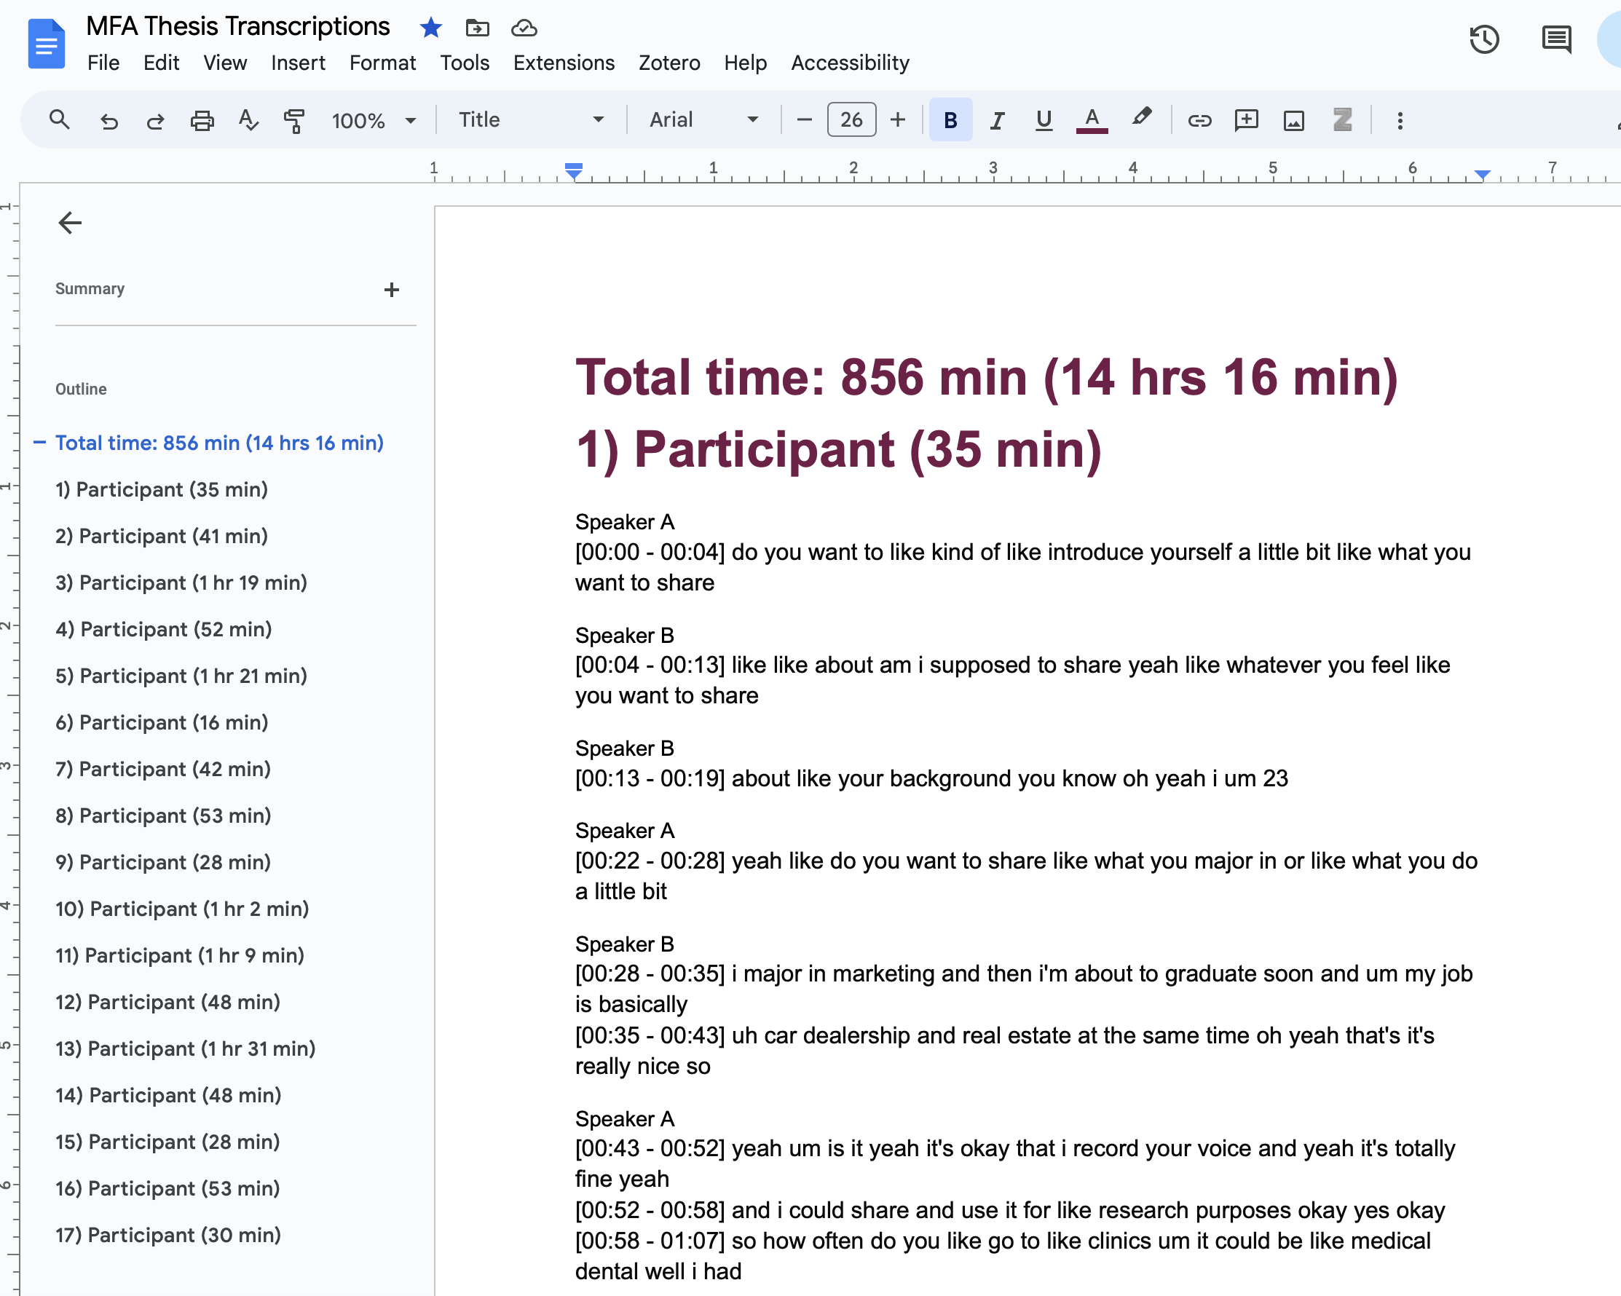The image size is (1621, 1296).
Task: Increase font size with plus button
Action: click(x=898, y=119)
